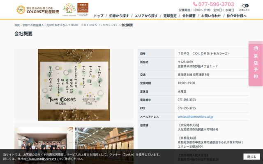Viewport: 263px width, 164px height.
Task: Open the COLORS不動産販売 sun logo
Action: 38,10
